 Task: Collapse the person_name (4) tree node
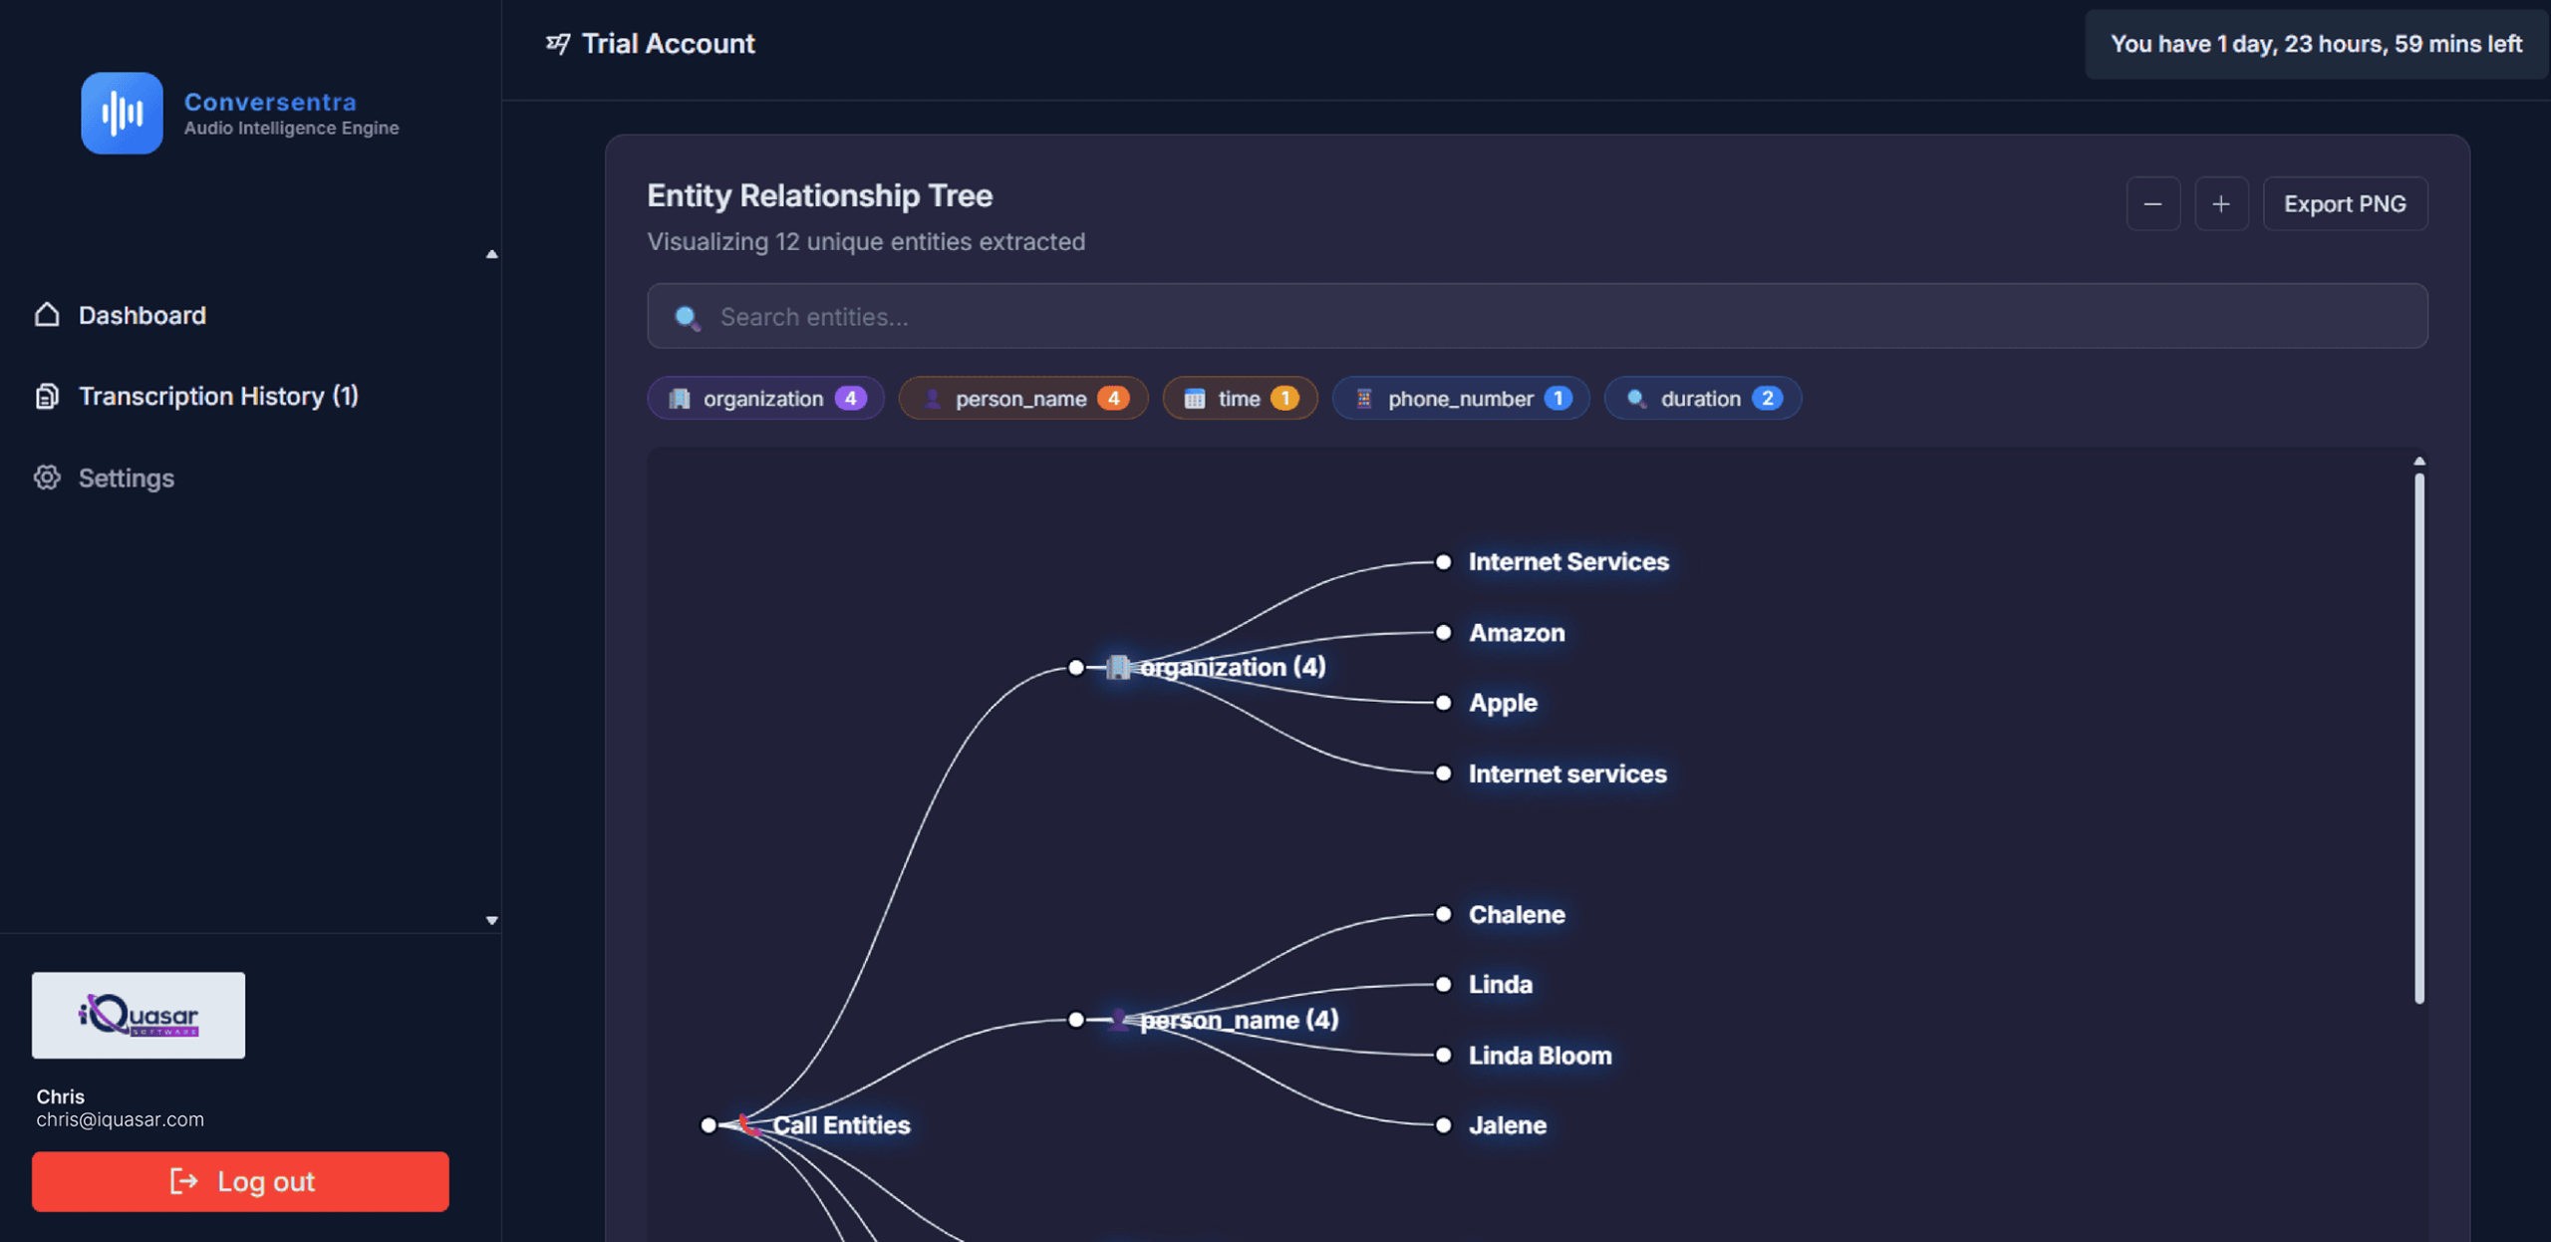[1076, 1020]
